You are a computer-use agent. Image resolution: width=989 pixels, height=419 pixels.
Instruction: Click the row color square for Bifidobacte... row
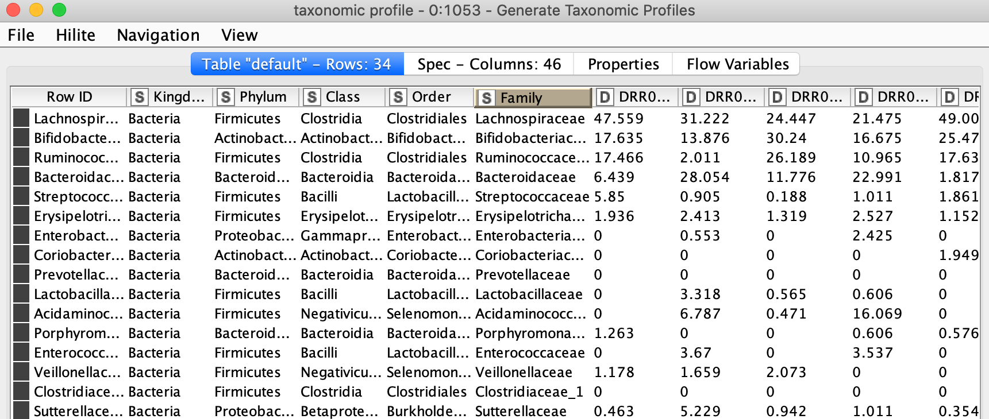(x=21, y=138)
